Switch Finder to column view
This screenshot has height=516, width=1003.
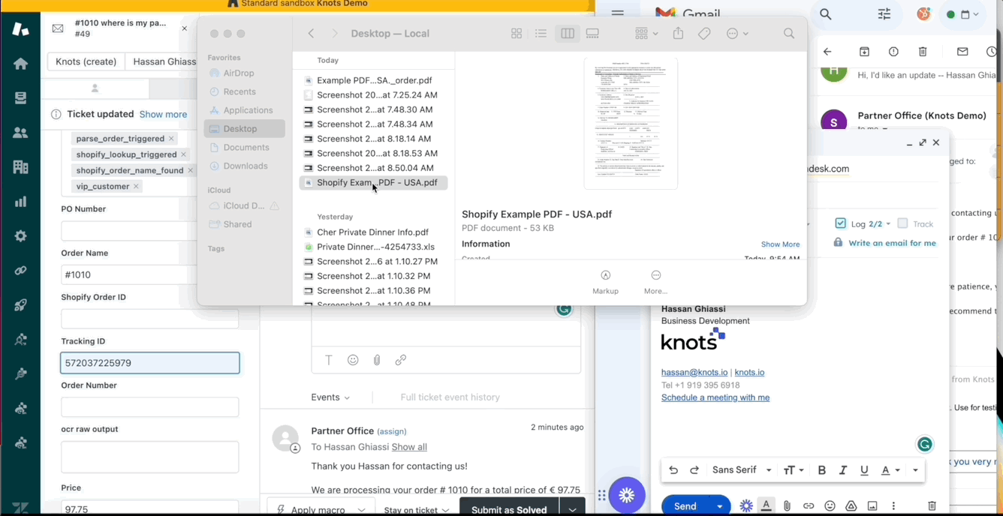click(568, 34)
